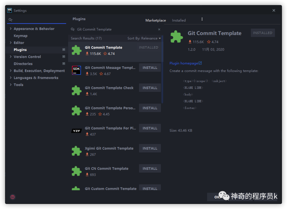Viewport: 287px width, 209px height.
Task: Click the download count icon in details pane
Action: pos(190,42)
